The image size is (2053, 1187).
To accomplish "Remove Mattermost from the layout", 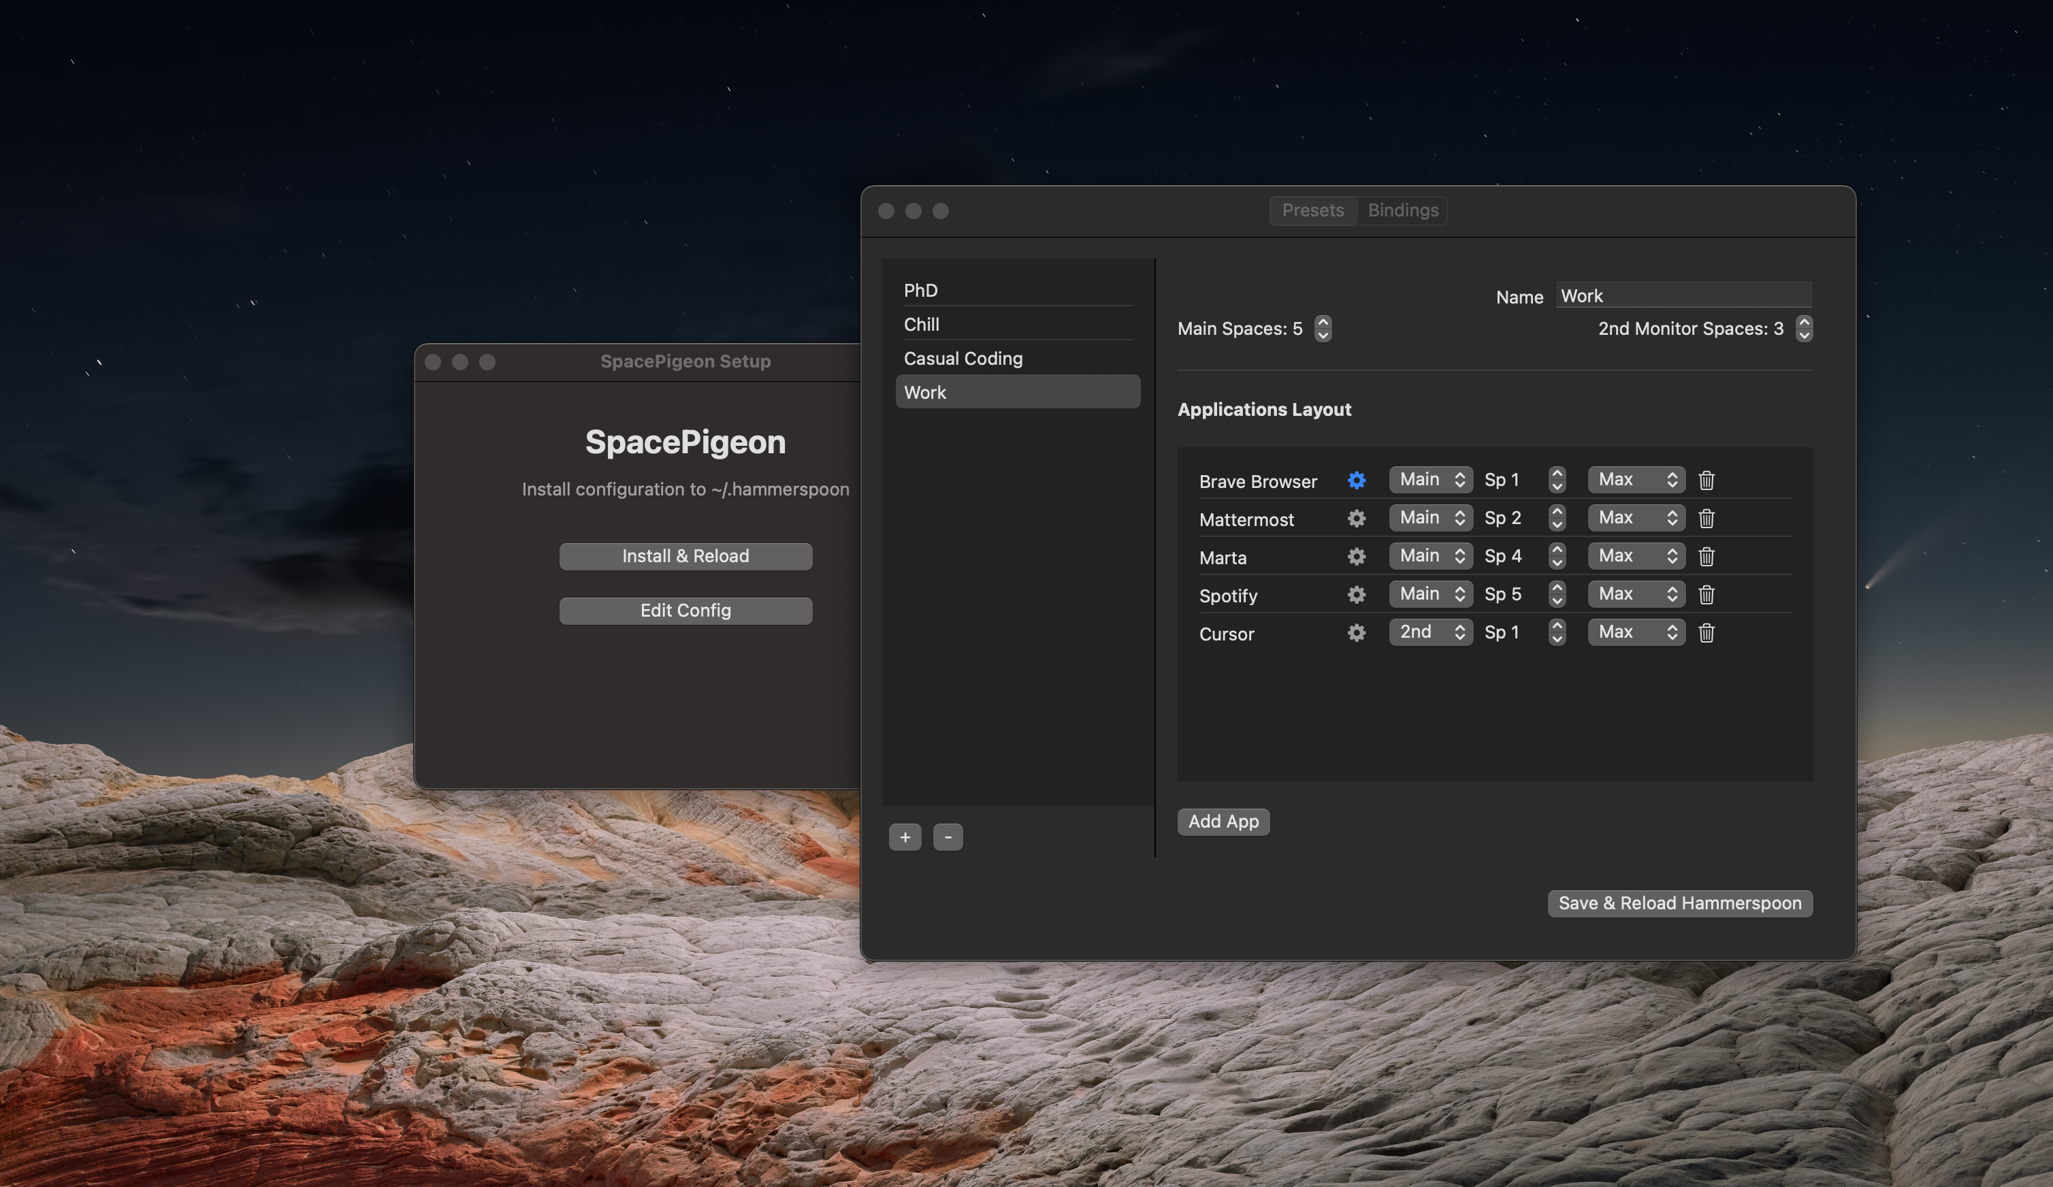I will [1707, 518].
